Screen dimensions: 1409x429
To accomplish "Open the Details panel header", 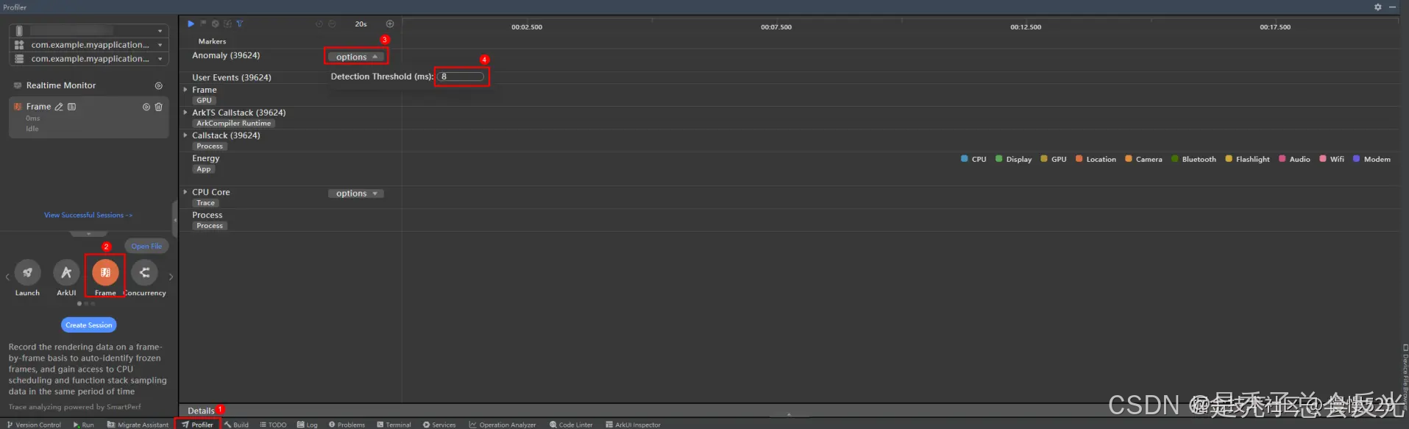I will coord(201,411).
